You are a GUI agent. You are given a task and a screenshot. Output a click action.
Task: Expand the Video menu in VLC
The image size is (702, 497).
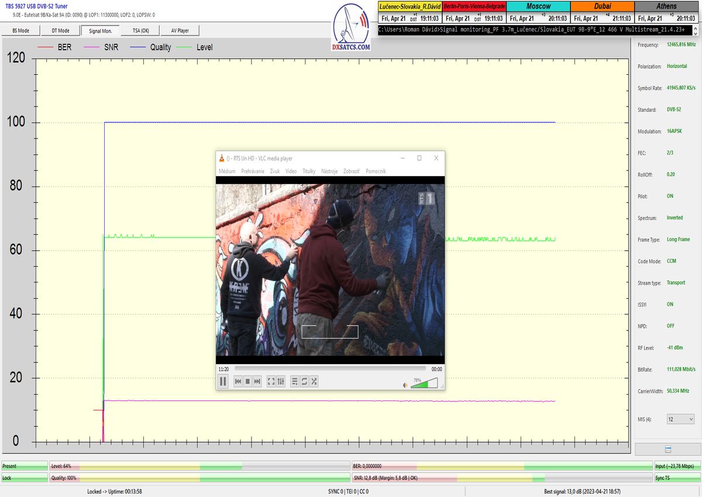tap(291, 171)
